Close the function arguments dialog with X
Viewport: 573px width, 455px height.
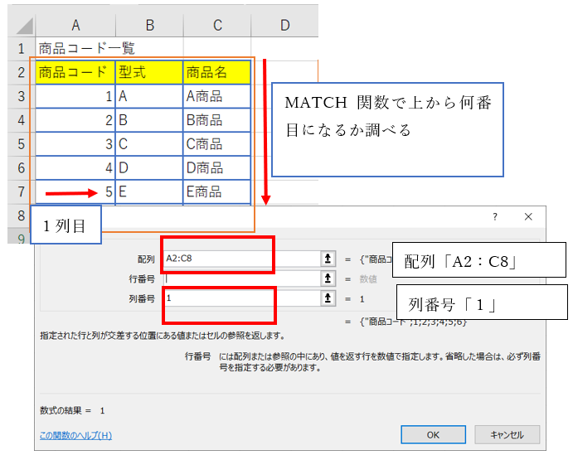pyautogui.click(x=528, y=217)
